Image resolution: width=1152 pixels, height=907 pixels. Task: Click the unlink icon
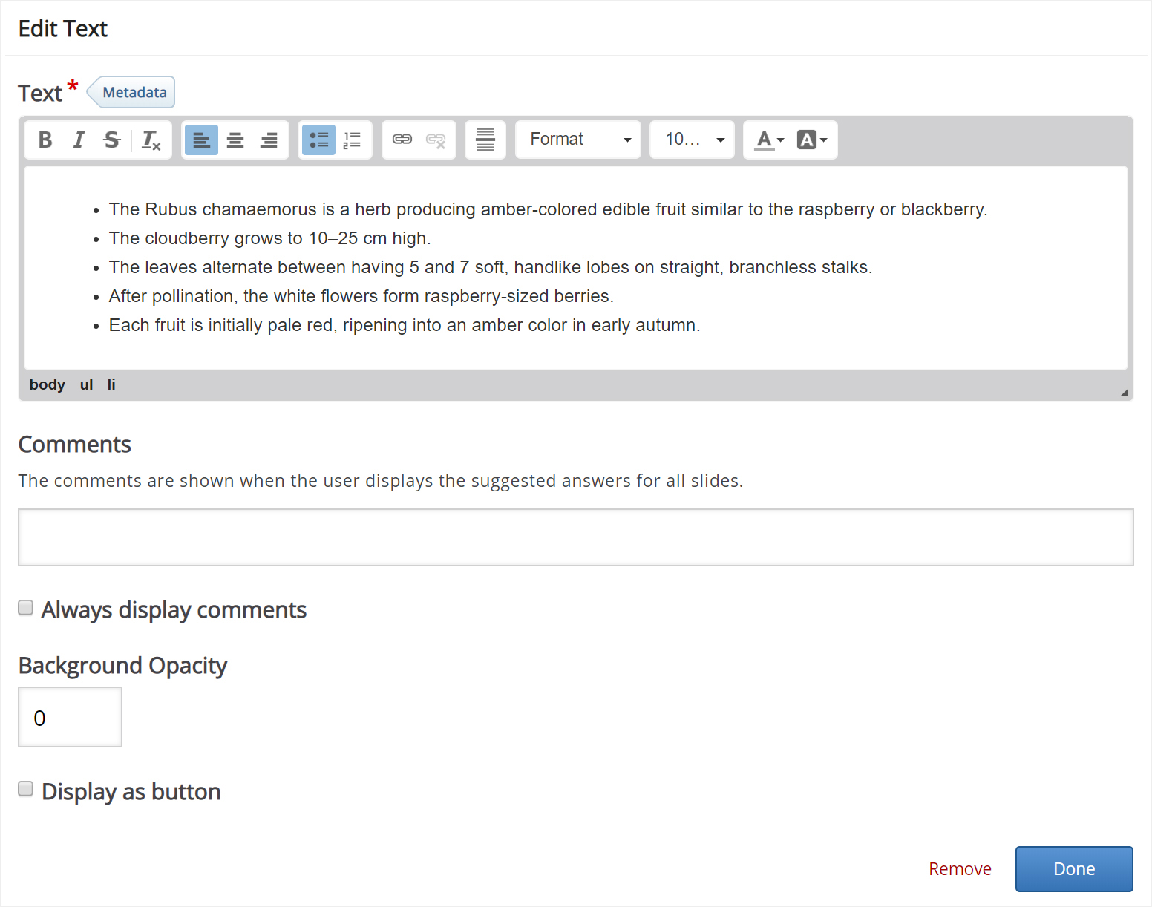[436, 140]
